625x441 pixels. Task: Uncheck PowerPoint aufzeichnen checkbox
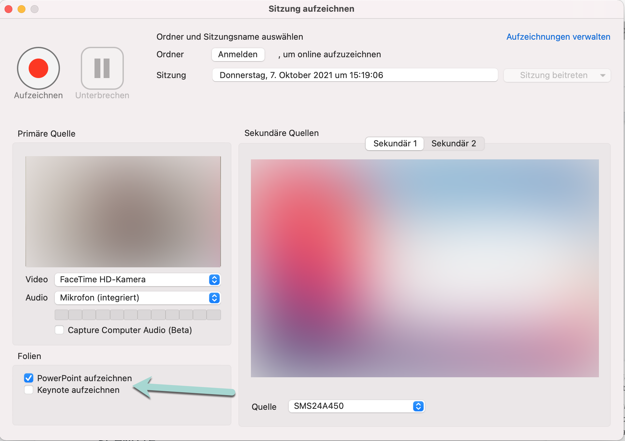(29, 378)
